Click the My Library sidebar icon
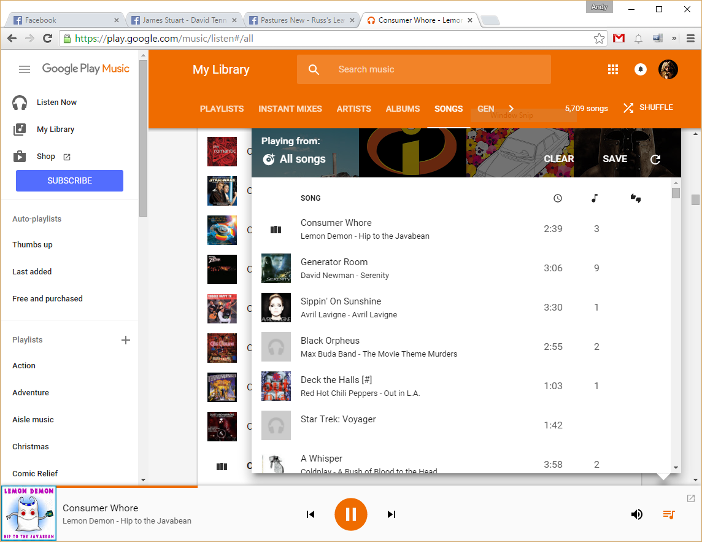 tap(20, 130)
